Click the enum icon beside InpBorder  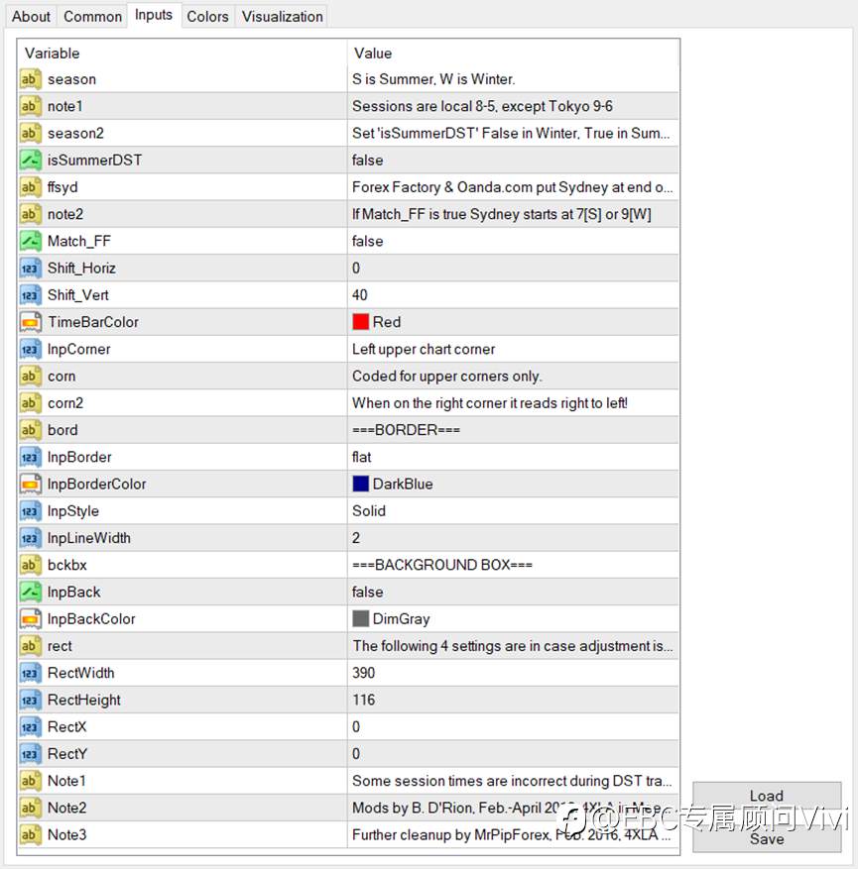click(30, 457)
